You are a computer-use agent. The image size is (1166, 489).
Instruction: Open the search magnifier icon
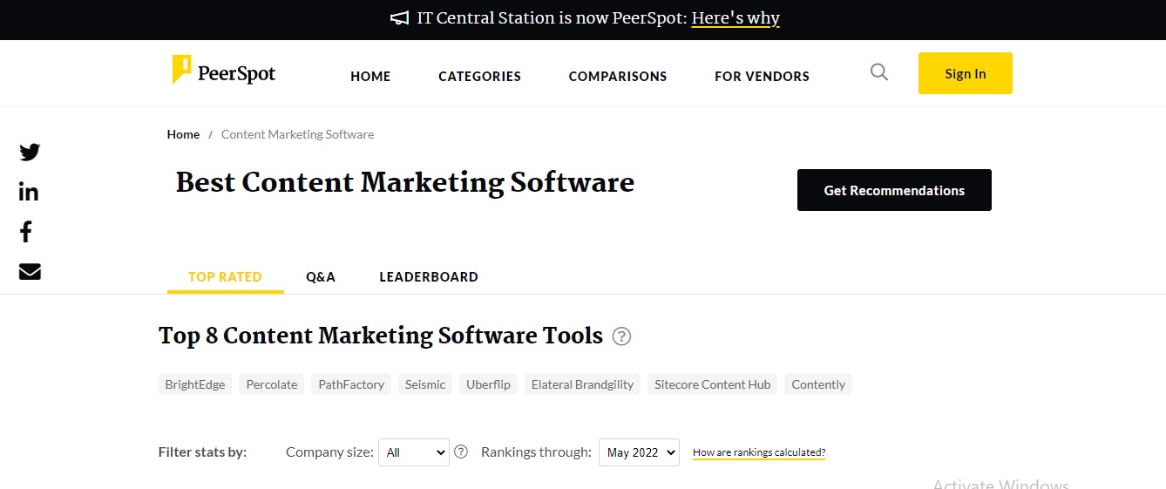[x=879, y=72]
